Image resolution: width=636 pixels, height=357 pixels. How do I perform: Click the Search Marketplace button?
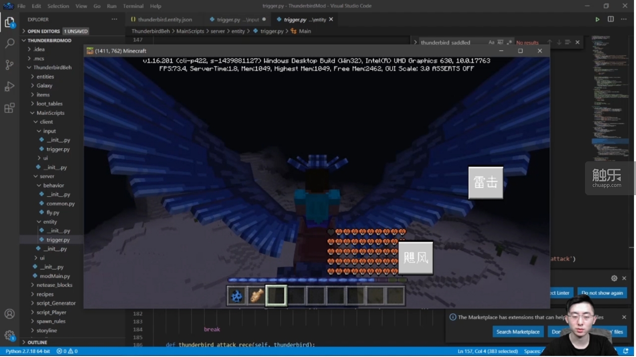(x=518, y=332)
